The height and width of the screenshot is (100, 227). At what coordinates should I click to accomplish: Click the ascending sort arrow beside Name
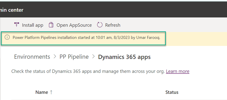click(51, 92)
